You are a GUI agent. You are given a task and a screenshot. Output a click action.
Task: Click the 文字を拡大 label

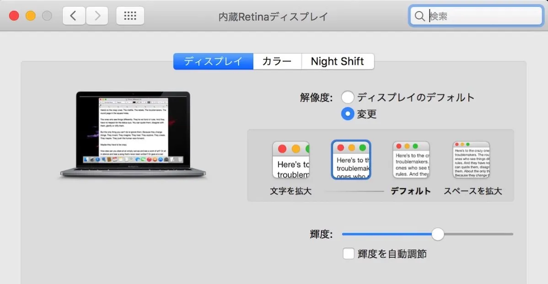291,191
